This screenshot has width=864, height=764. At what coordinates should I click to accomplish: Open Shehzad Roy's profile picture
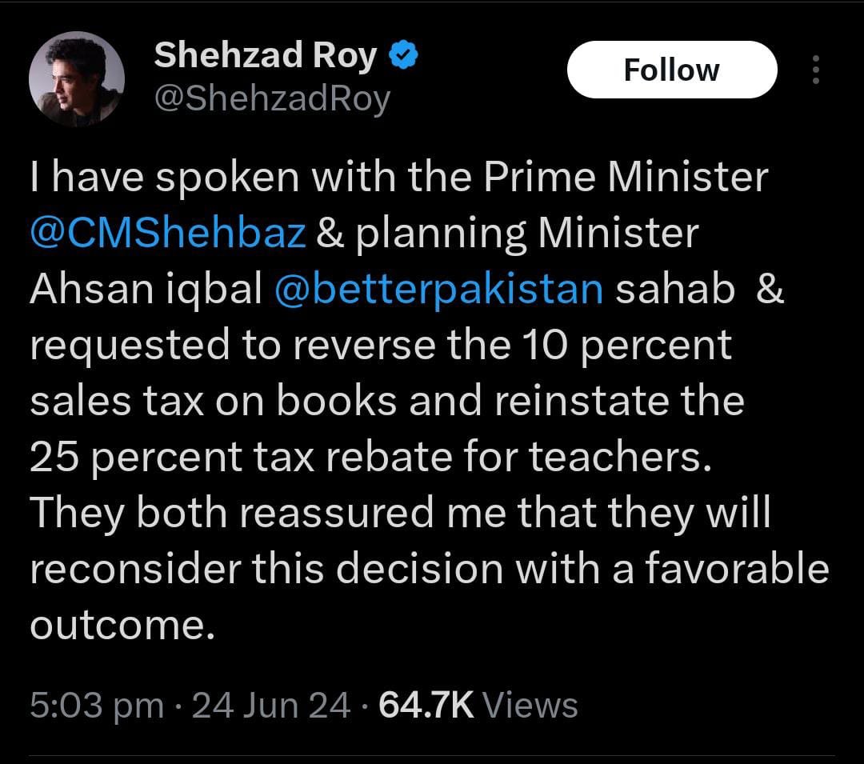coord(77,79)
